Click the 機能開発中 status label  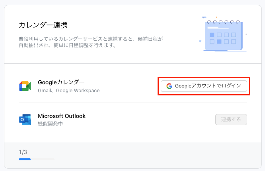[50, 123]
